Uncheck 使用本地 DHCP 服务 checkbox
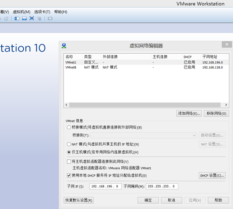The image size is (233, 209). 69,175
